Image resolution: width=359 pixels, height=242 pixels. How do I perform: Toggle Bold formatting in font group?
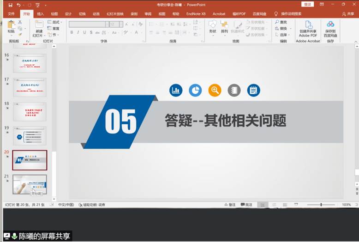click(x=72, y=32)
